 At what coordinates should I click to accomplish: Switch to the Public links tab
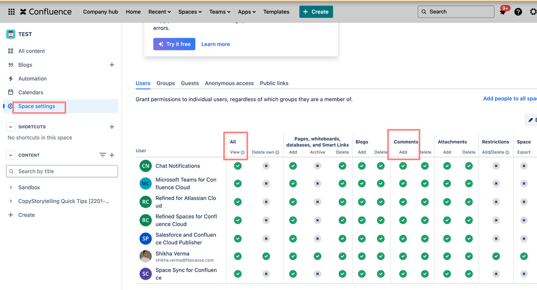click(x=274, y=83)
